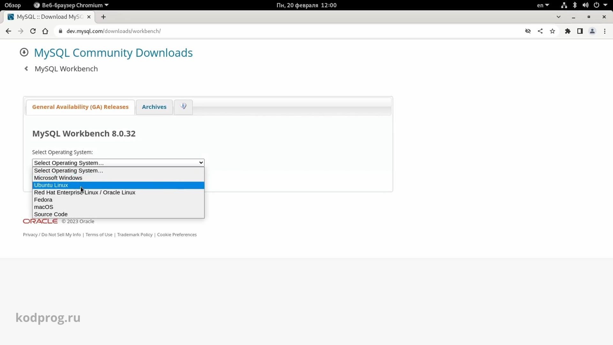
Task: View site security lock info
Action: 60,31
